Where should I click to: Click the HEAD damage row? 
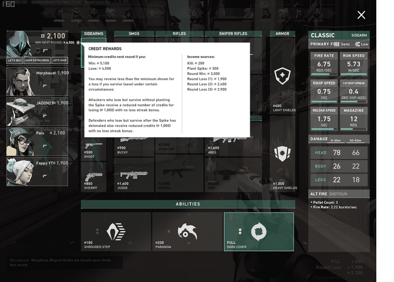tap(339, 153)
